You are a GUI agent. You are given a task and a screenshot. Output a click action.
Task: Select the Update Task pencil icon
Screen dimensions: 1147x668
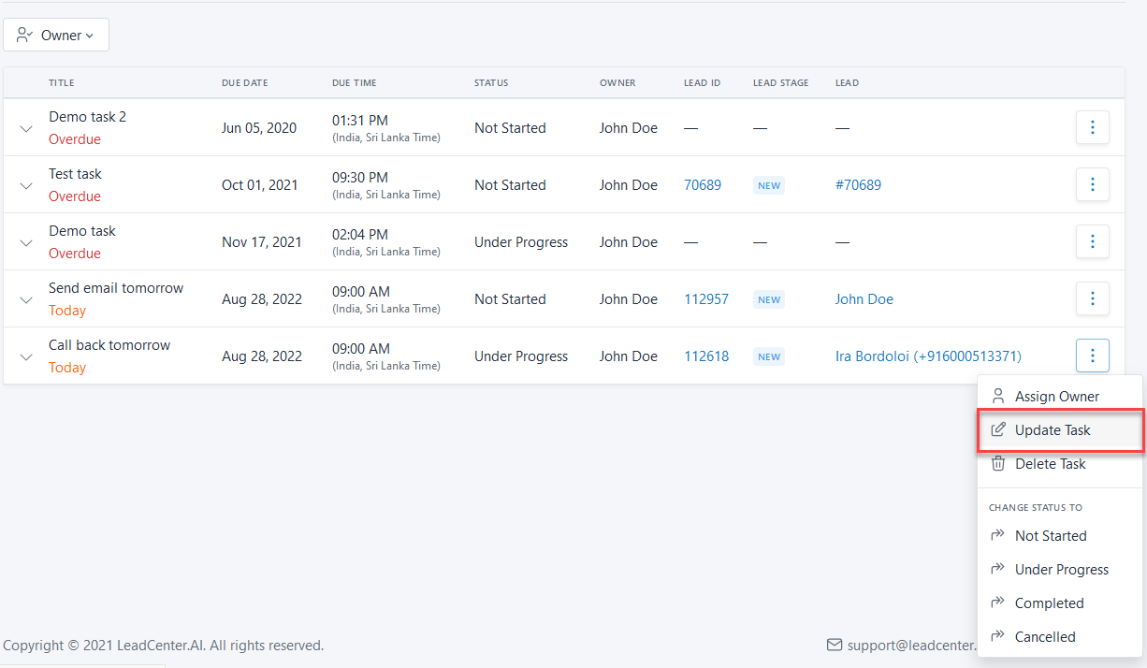997,429
